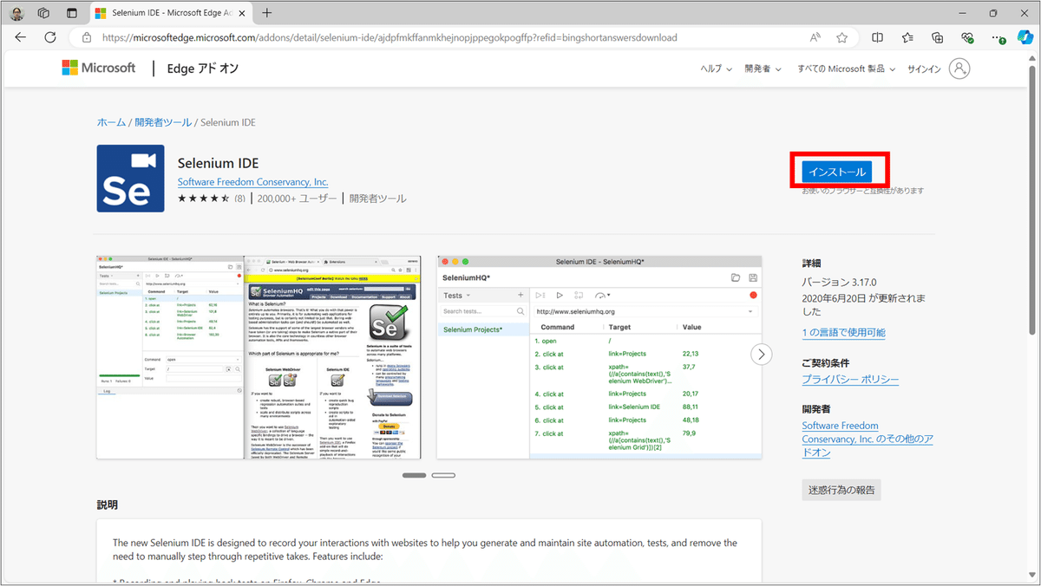Image resolution: width=1041 pixels, height=586 pixels.
Task: Click the バージョン 3.17.0 text
Action: click(840, 283)
